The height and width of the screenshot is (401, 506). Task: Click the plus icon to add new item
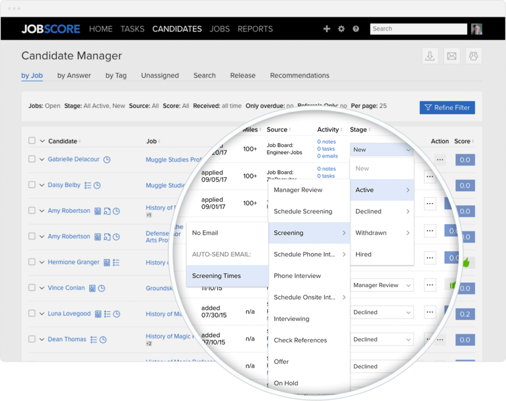[x=327, y=29]
